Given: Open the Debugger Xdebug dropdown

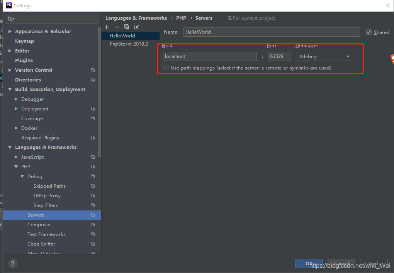Looking at the screenshot, I should [x=324, y=56].
